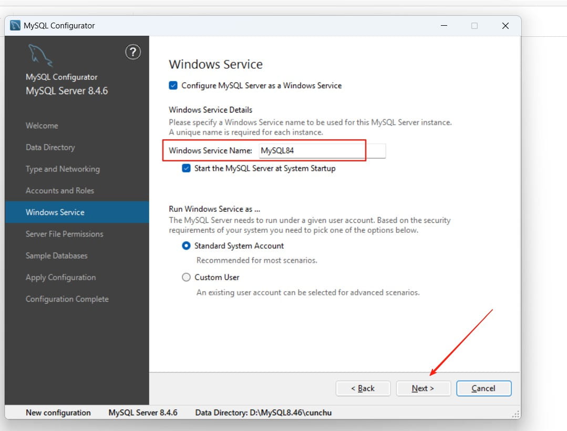Screen dimensions: 567x431
Task: Click the window resize grip in corner
Action: pos(516,414)
